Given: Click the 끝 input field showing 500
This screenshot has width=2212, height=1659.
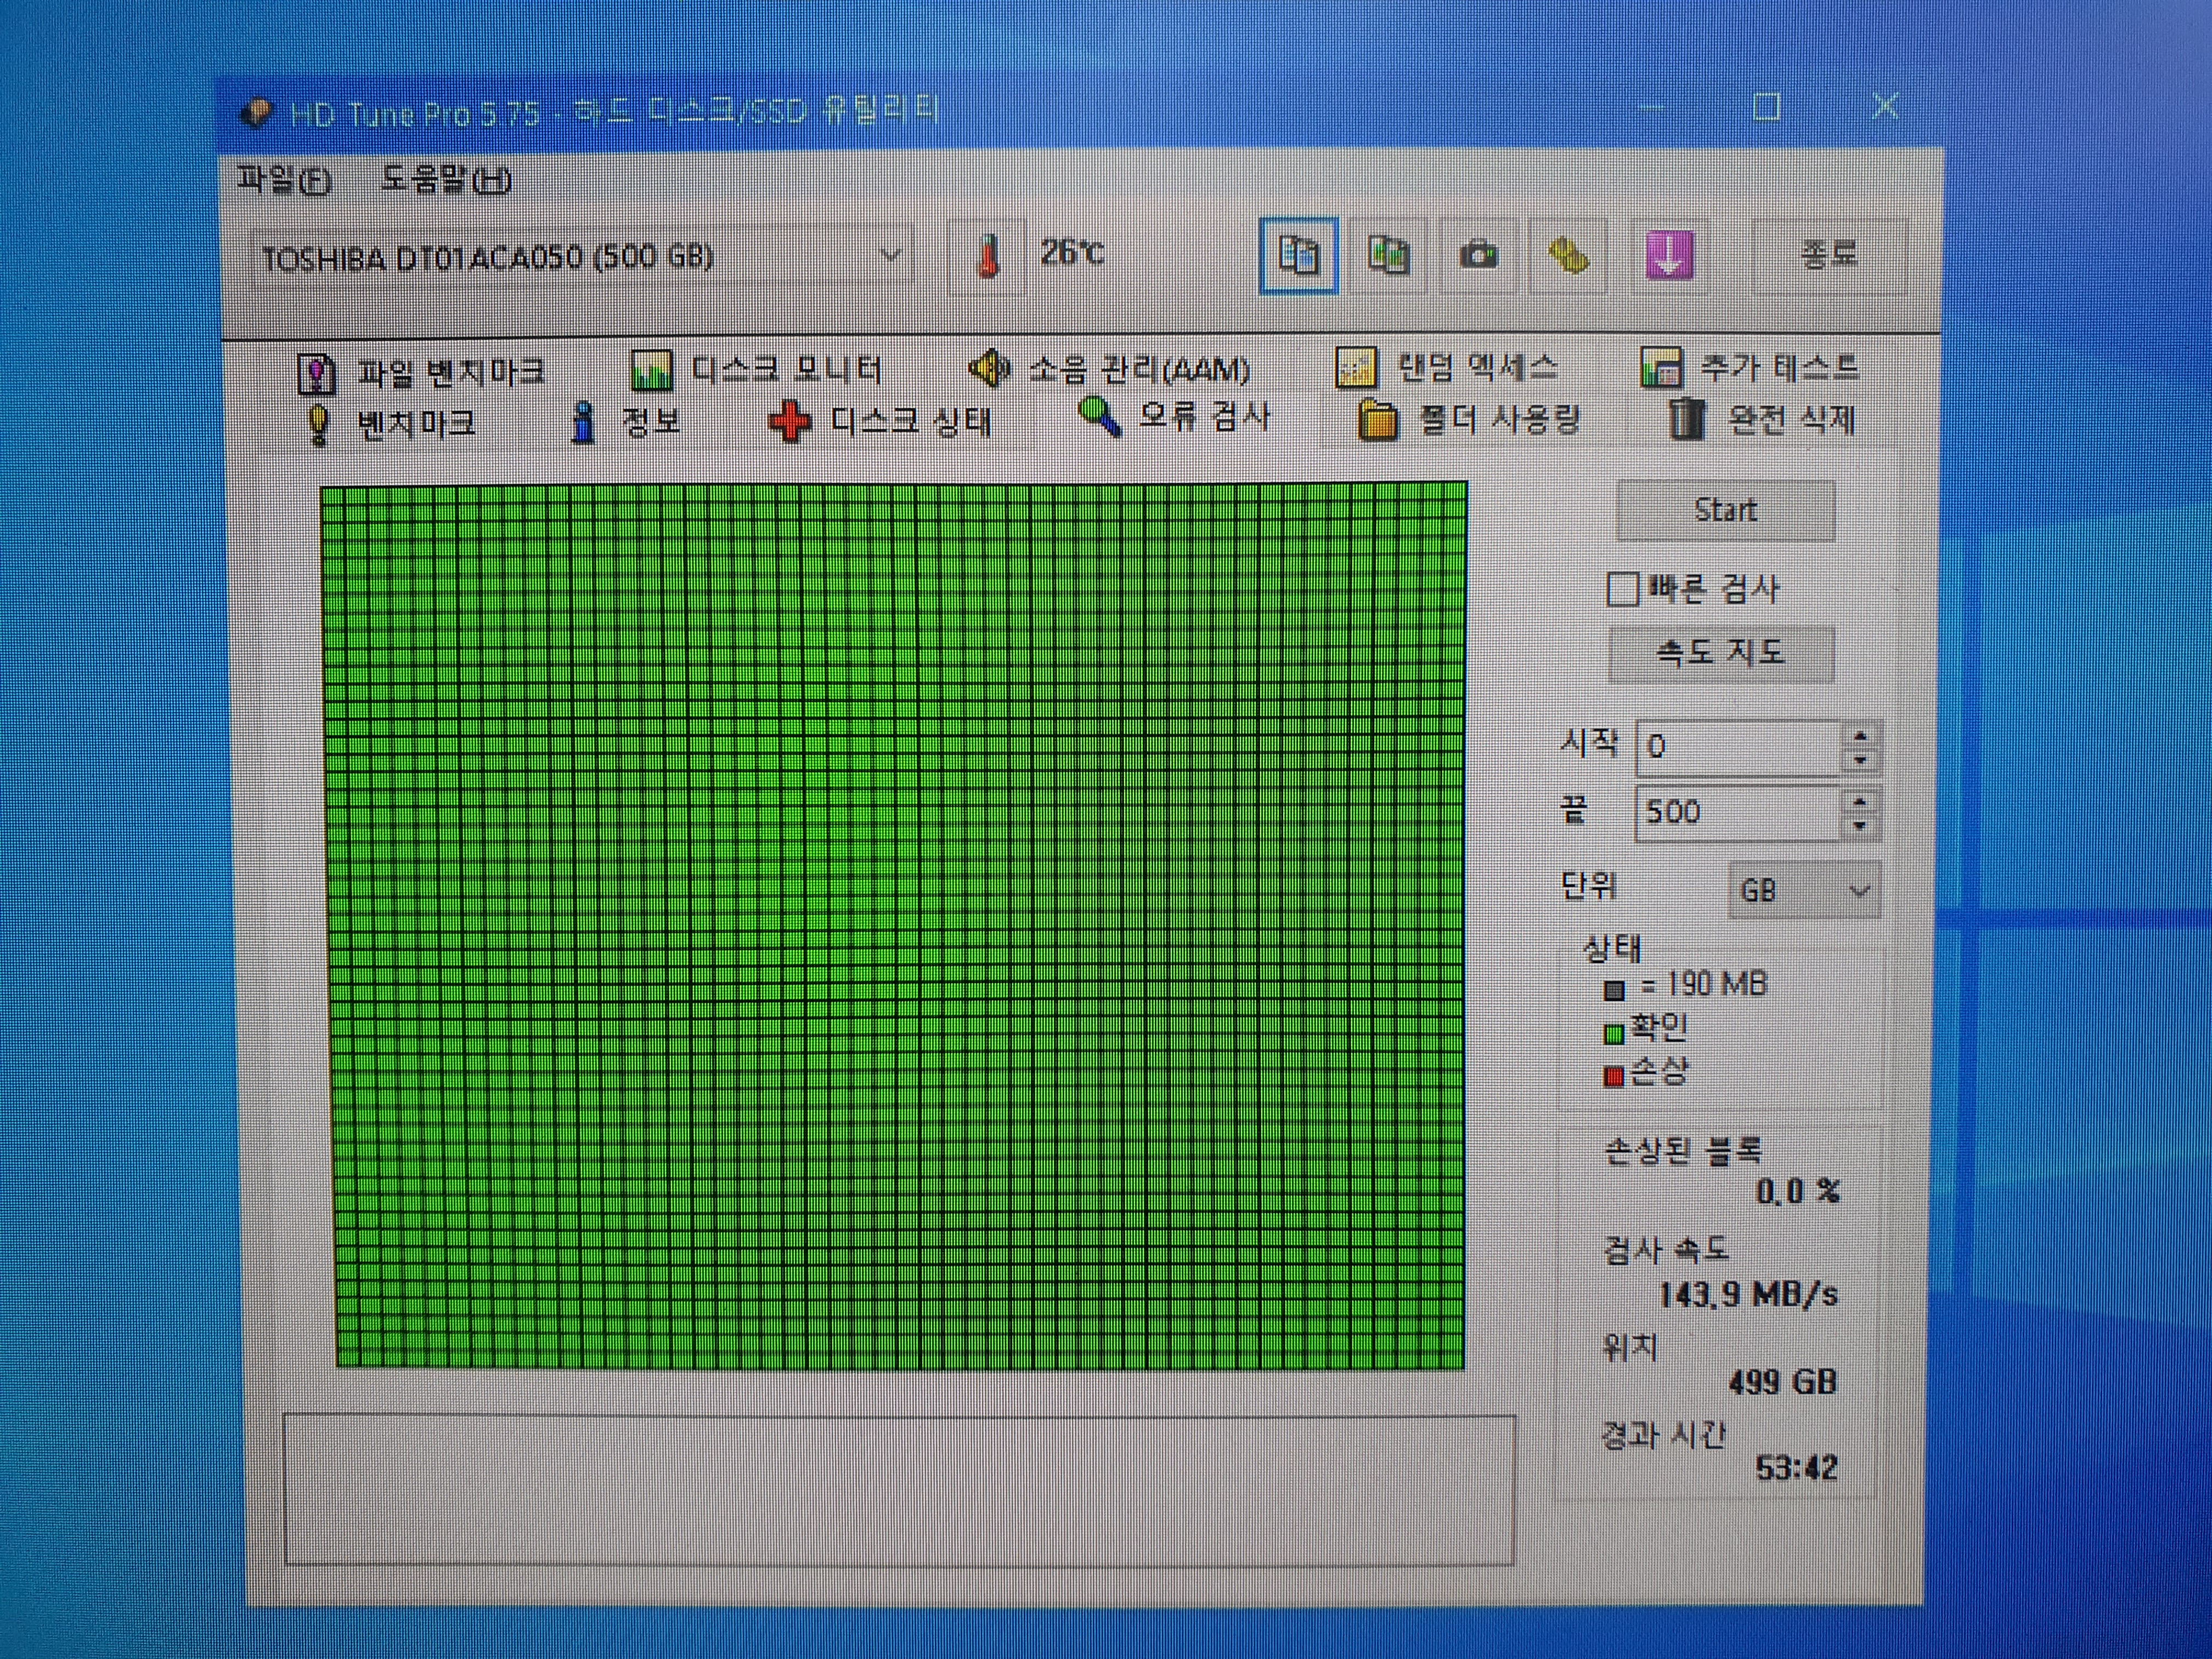Looking at the screenshot, I should pos(1739,812).
